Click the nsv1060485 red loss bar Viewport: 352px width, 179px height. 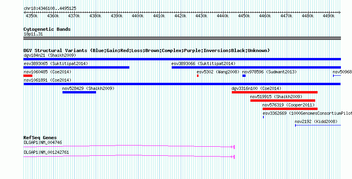tap(28, 76)
